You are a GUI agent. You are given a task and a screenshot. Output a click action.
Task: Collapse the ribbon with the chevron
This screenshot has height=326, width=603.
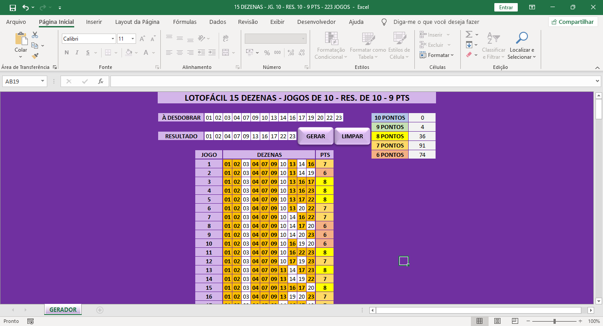597,67
